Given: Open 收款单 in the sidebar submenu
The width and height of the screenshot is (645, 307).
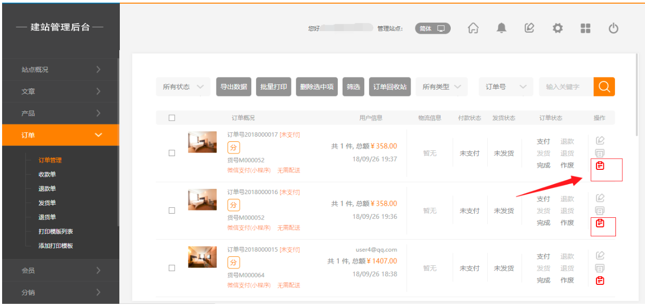Looking at the screenshot, I should [x=47, y=175].
